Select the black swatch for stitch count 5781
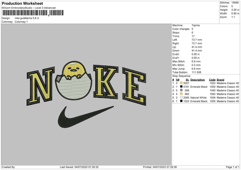The image size is (241, 170). [181, 87]
